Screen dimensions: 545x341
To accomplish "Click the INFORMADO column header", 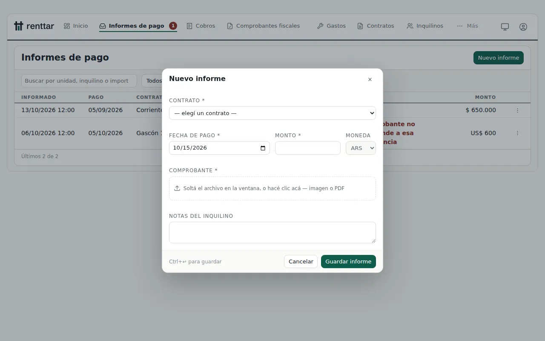I will point(39,97).
